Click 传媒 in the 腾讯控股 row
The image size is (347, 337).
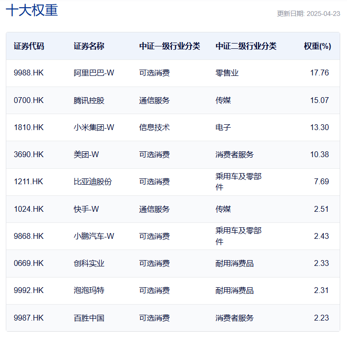223,101
